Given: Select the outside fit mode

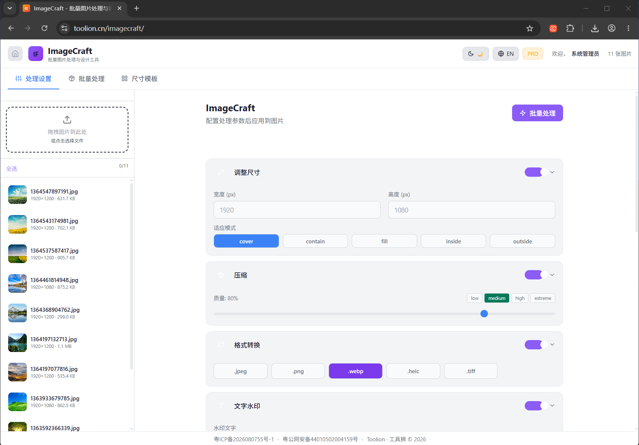Looking at the screenshot, I should [x=523, y=241].
